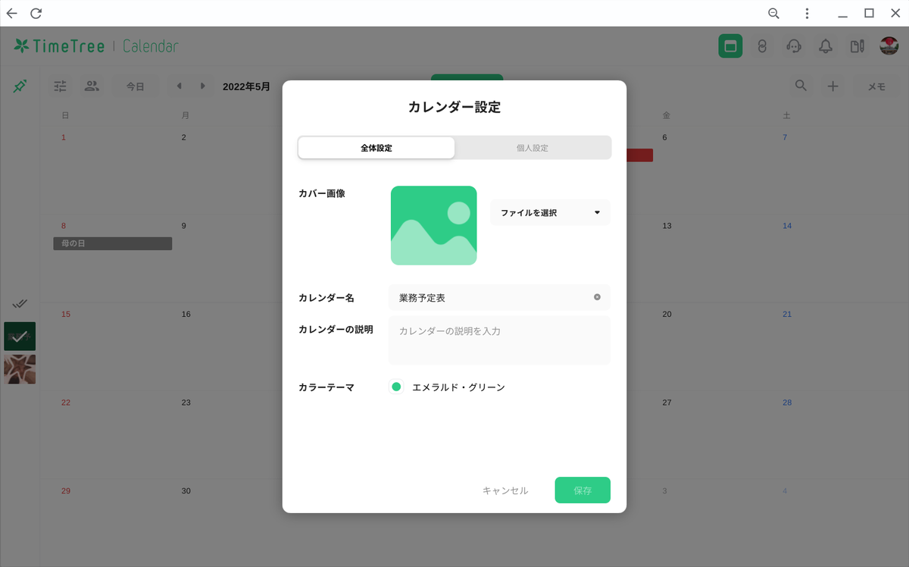Open the notifications bell
Image resolution: width=909 pixels, height=567 pixels.
pos(826,46)
